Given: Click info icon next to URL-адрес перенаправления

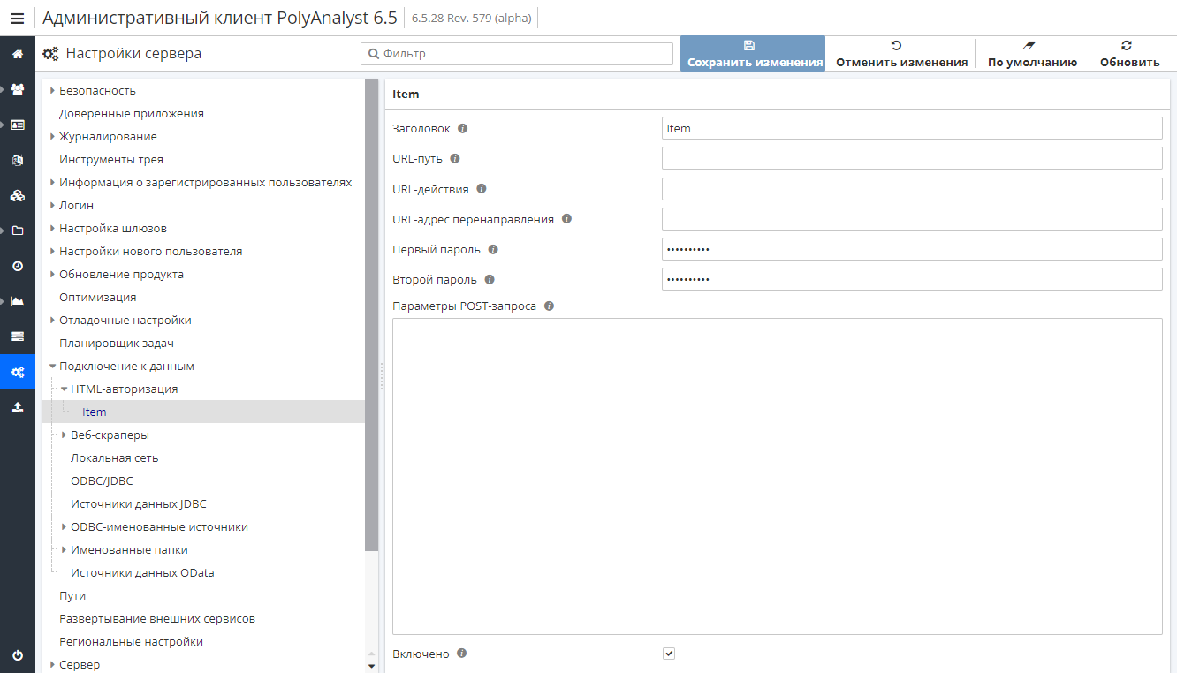Looking at the screenshot, I should pyautogui.click(x=567, y=218).
